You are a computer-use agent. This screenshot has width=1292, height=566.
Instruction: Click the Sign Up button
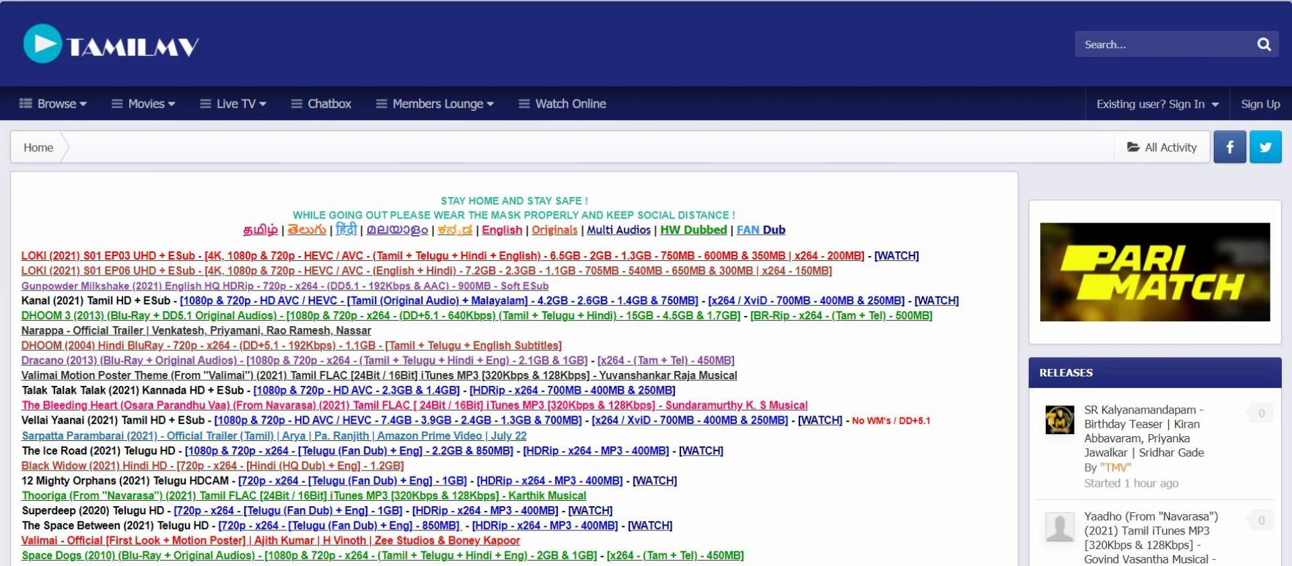tap(1260, 104)
